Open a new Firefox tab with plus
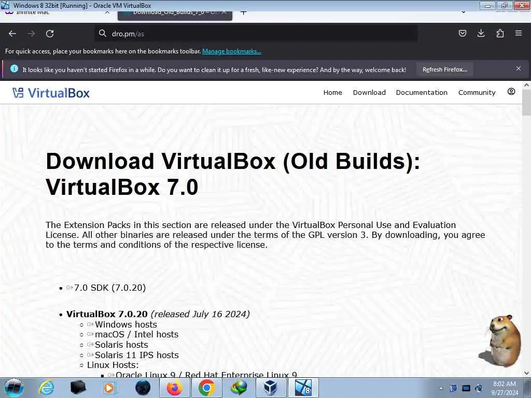 [244, 13]
